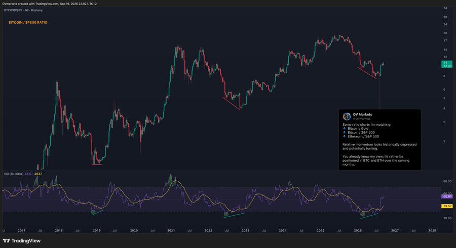Click the purple RSI reading 55.67 in legend
The image size is (456, 248).
pyautogui.click(x=29, y=174)
